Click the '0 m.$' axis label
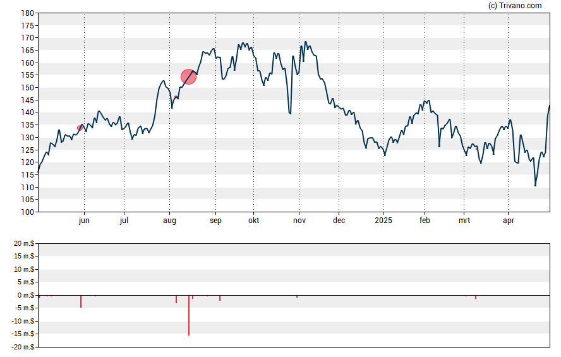 click(26, 295)
